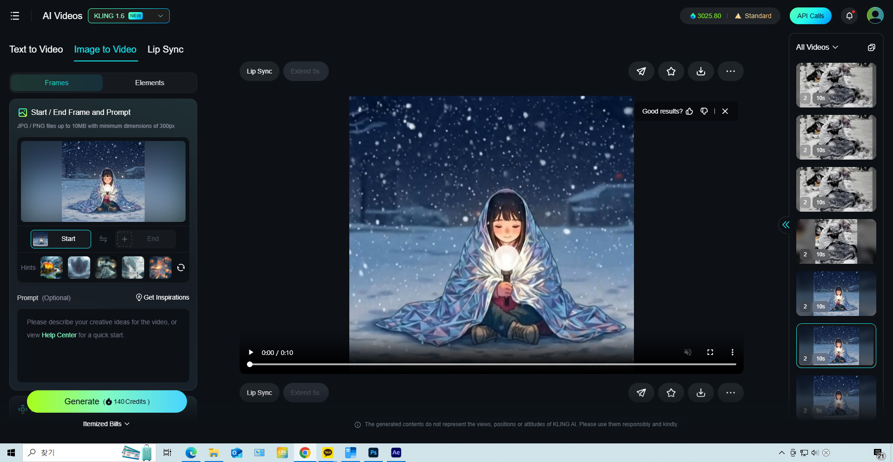Unmute the video audio
Image resolution: width=893 pixels, height=462 pixels.
point(688,352)
